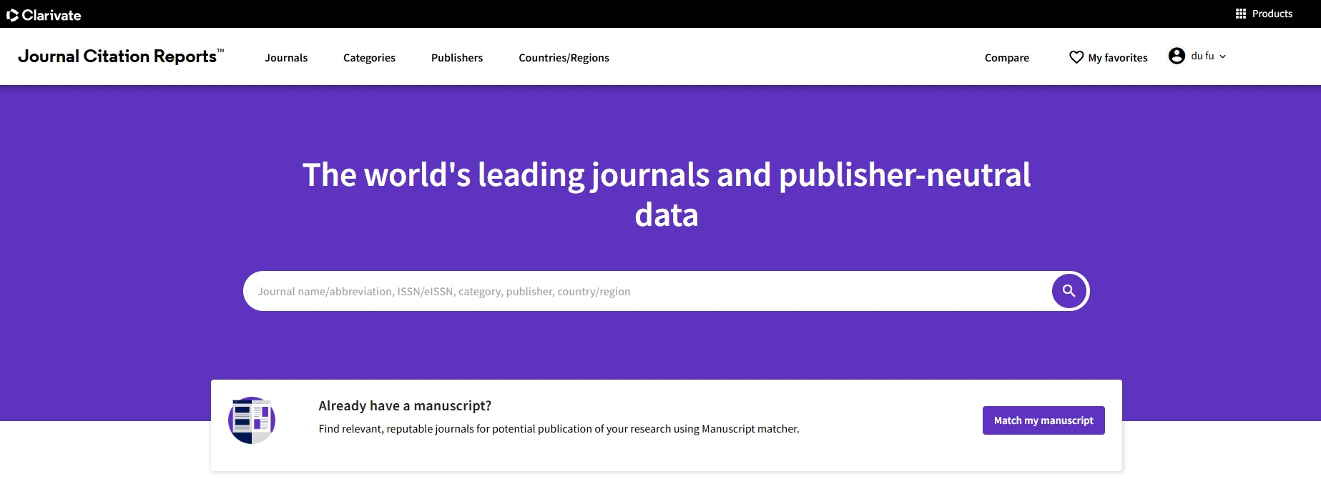Open the My favorites text link
This screenshot has height=479, width=1321.
pos(1117,58)
